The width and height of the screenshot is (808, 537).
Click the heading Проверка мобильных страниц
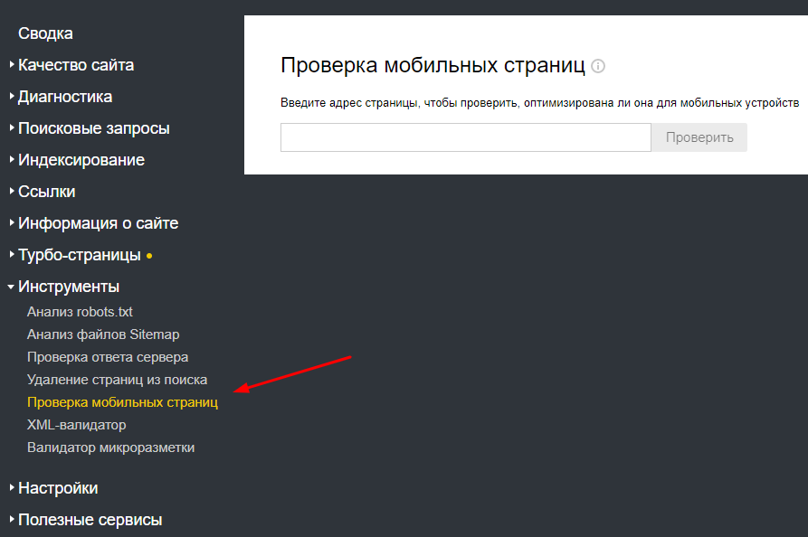coord(433,66)
